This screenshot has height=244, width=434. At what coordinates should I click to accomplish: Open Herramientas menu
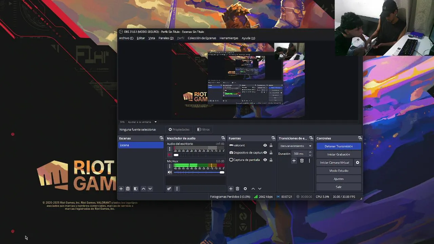click(x=229, y=38)
